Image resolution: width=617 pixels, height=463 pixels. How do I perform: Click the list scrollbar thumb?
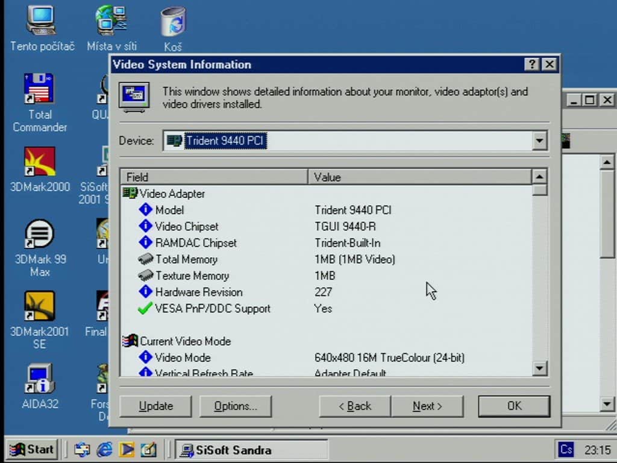pos(539,190)
